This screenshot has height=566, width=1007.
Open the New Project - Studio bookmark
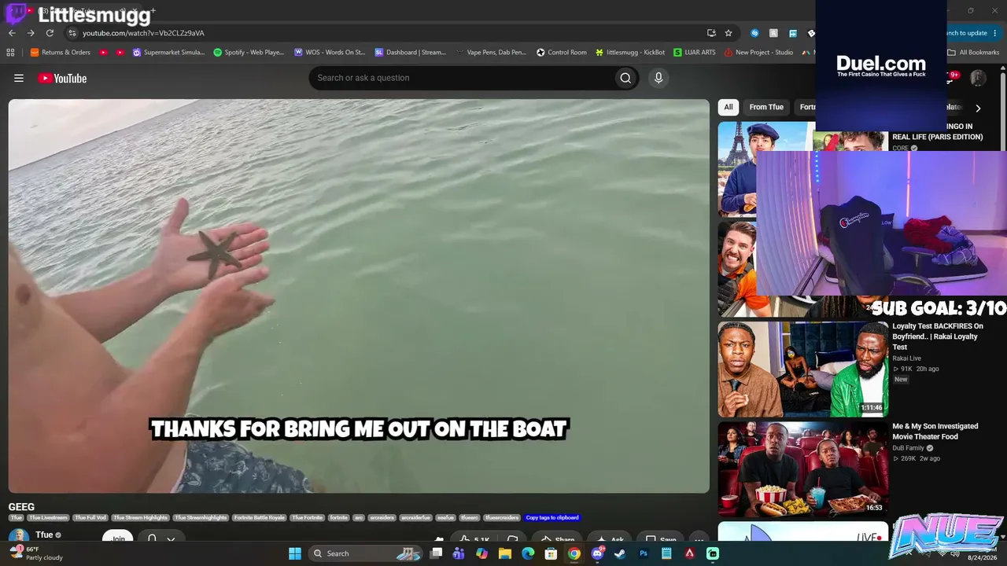(x=759, y=53)
